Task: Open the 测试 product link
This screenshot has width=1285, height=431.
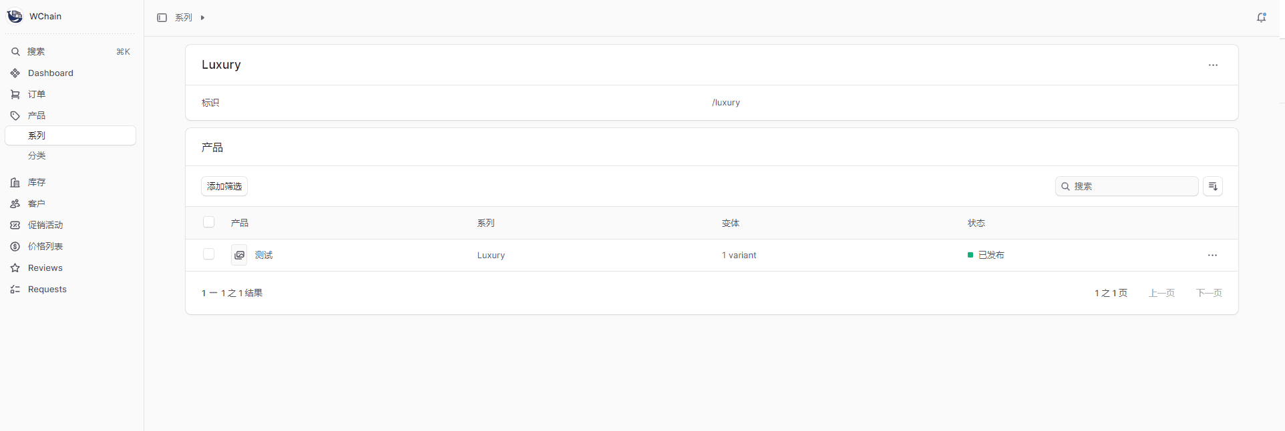Action: [x=264, y=255]
